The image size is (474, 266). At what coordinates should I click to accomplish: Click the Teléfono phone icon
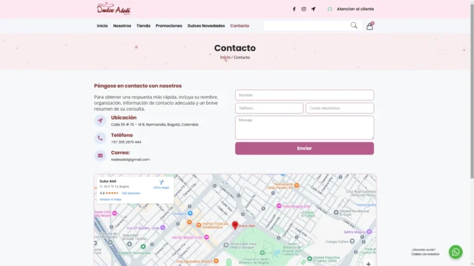(x=100, y=138)
